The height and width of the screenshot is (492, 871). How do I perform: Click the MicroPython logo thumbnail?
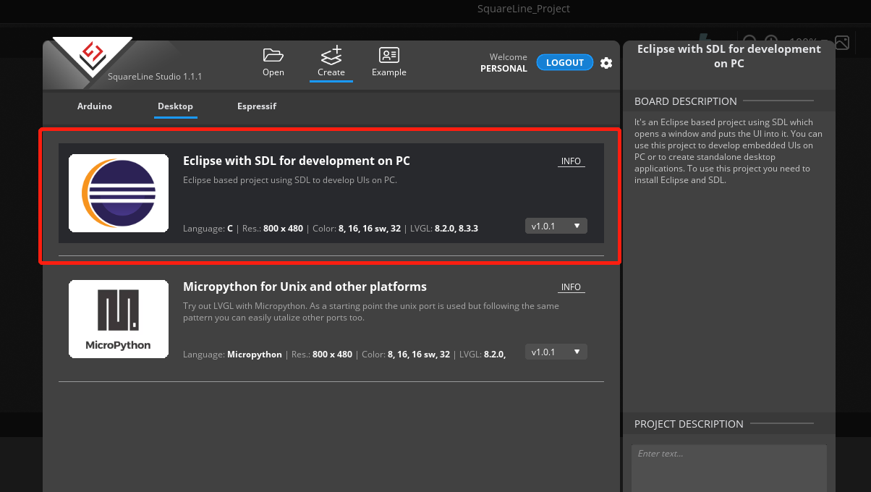point(119,319)
